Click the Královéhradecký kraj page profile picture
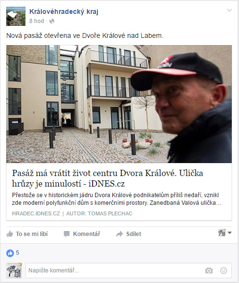Image resolution: width=239 pixels, height=283 pixels. point(16,16)
